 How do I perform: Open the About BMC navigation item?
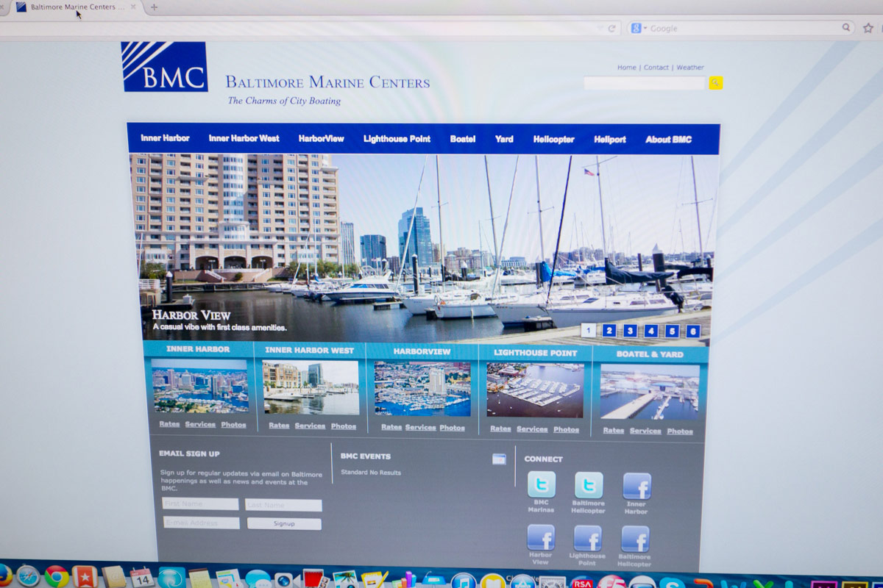coord(668,140)
